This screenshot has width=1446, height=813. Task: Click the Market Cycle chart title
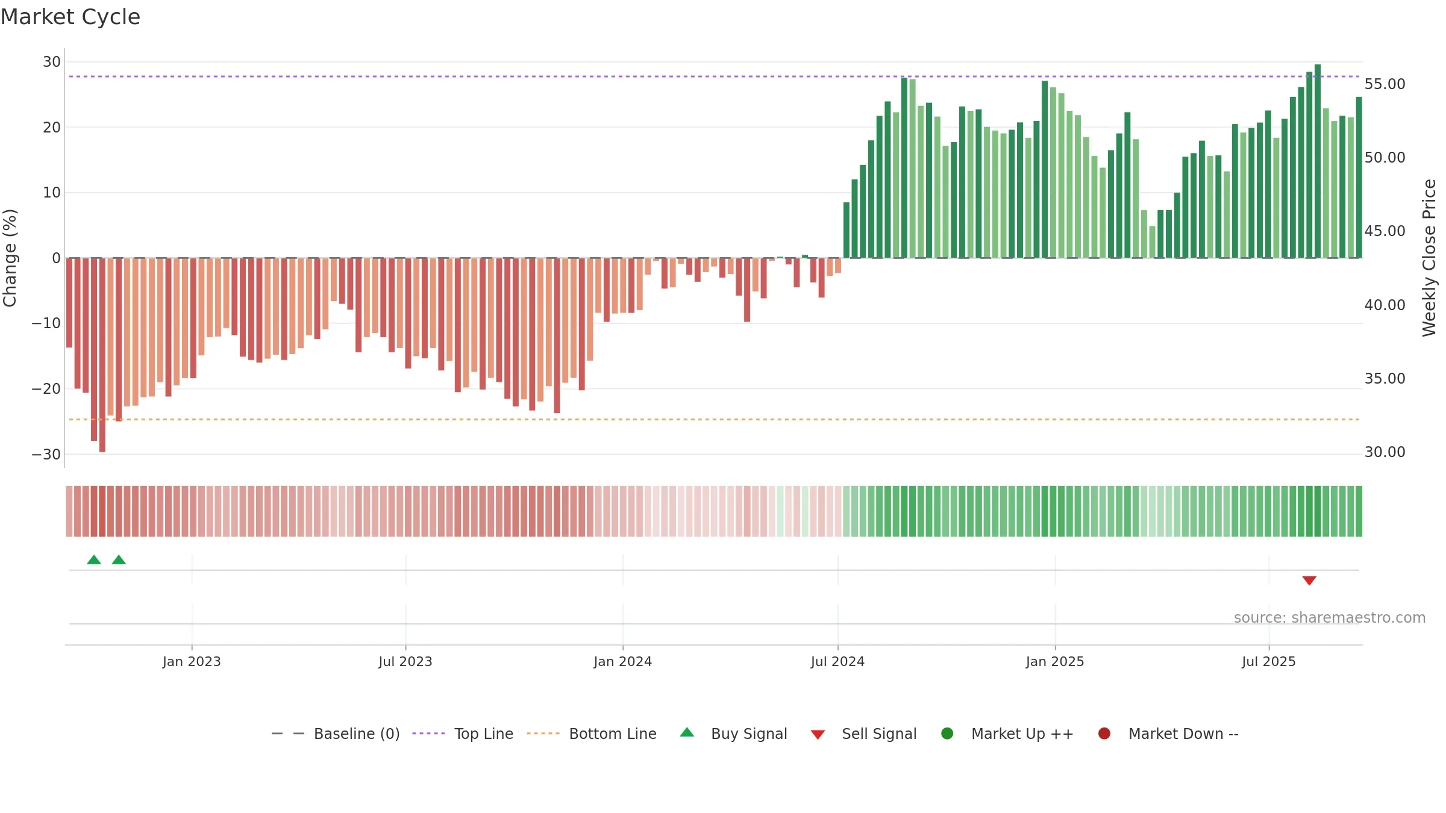70,17
